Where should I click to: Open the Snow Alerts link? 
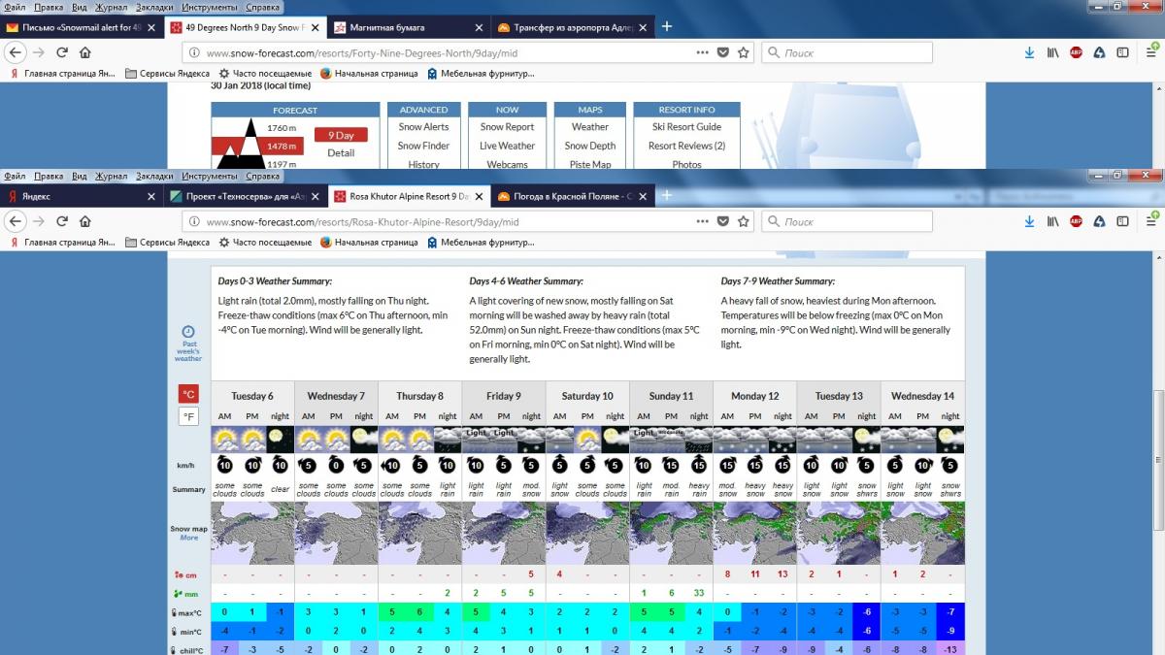(423, 127)
